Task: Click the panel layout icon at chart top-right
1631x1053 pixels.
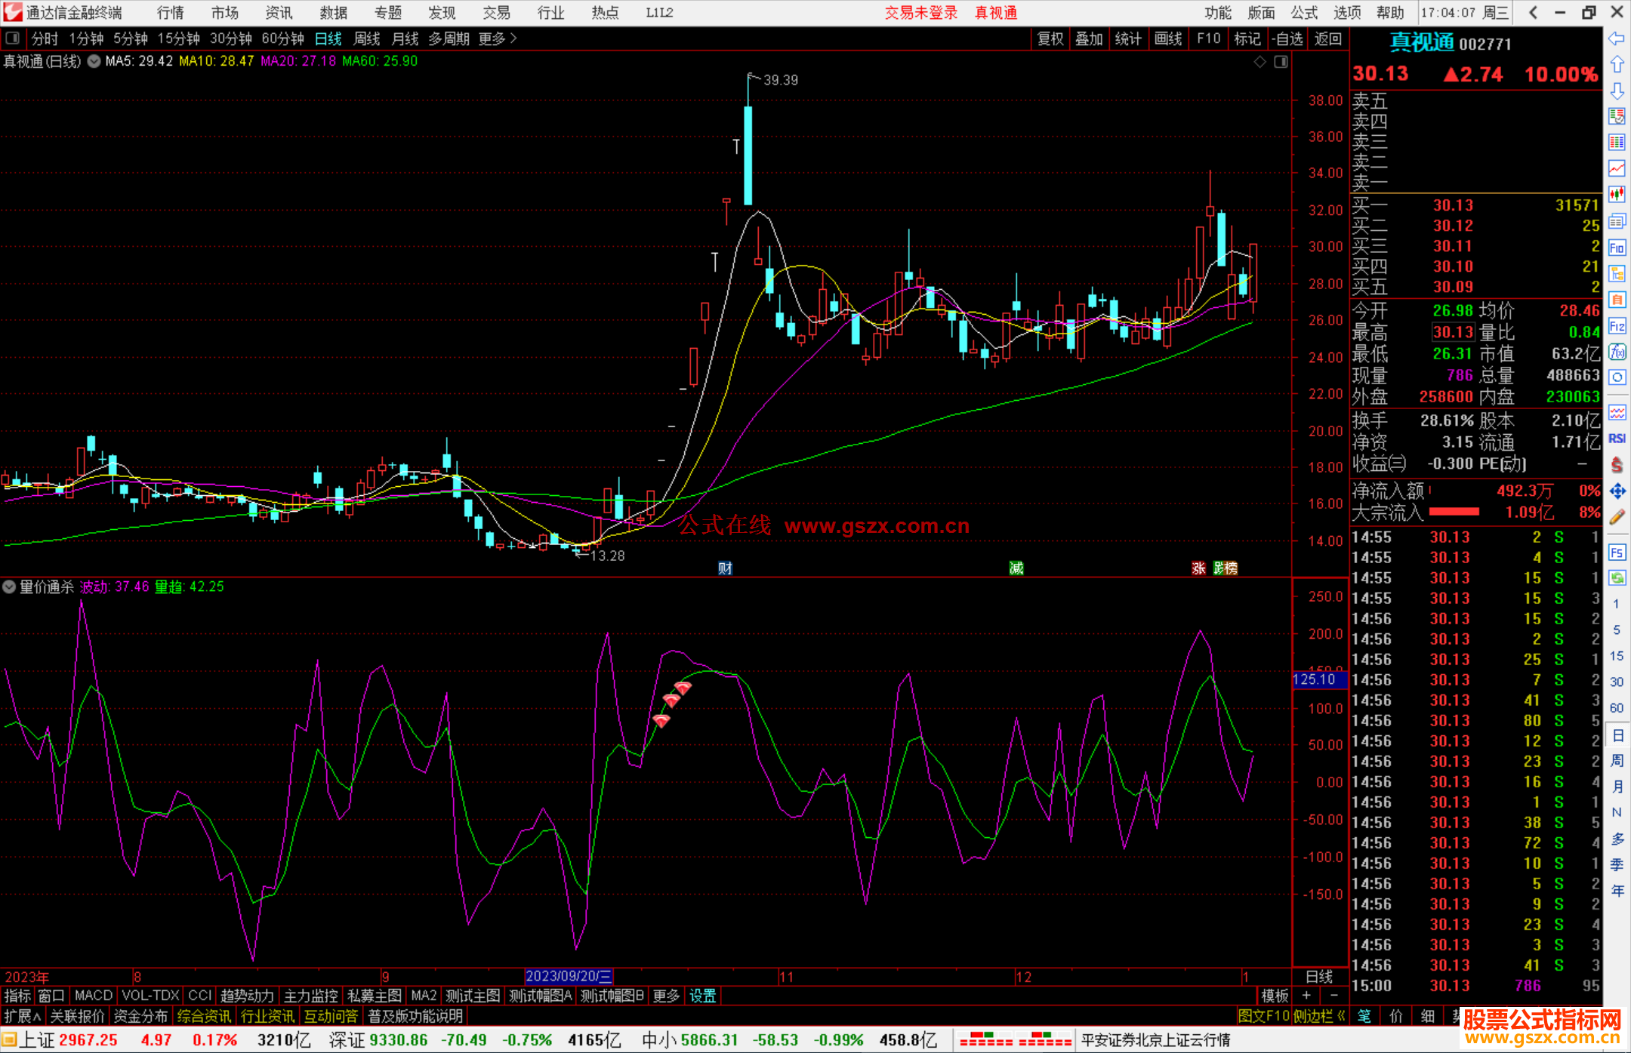Action: click(x=1281, y=62)
